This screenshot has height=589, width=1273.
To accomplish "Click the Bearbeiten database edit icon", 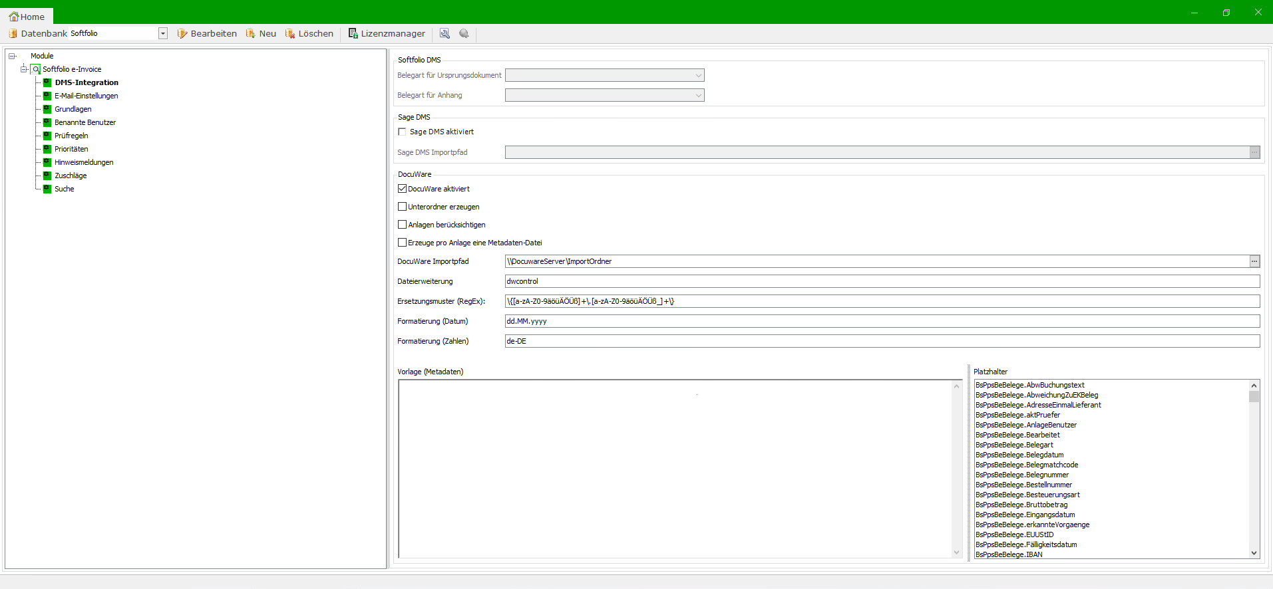I will click(x=182, y=34).
